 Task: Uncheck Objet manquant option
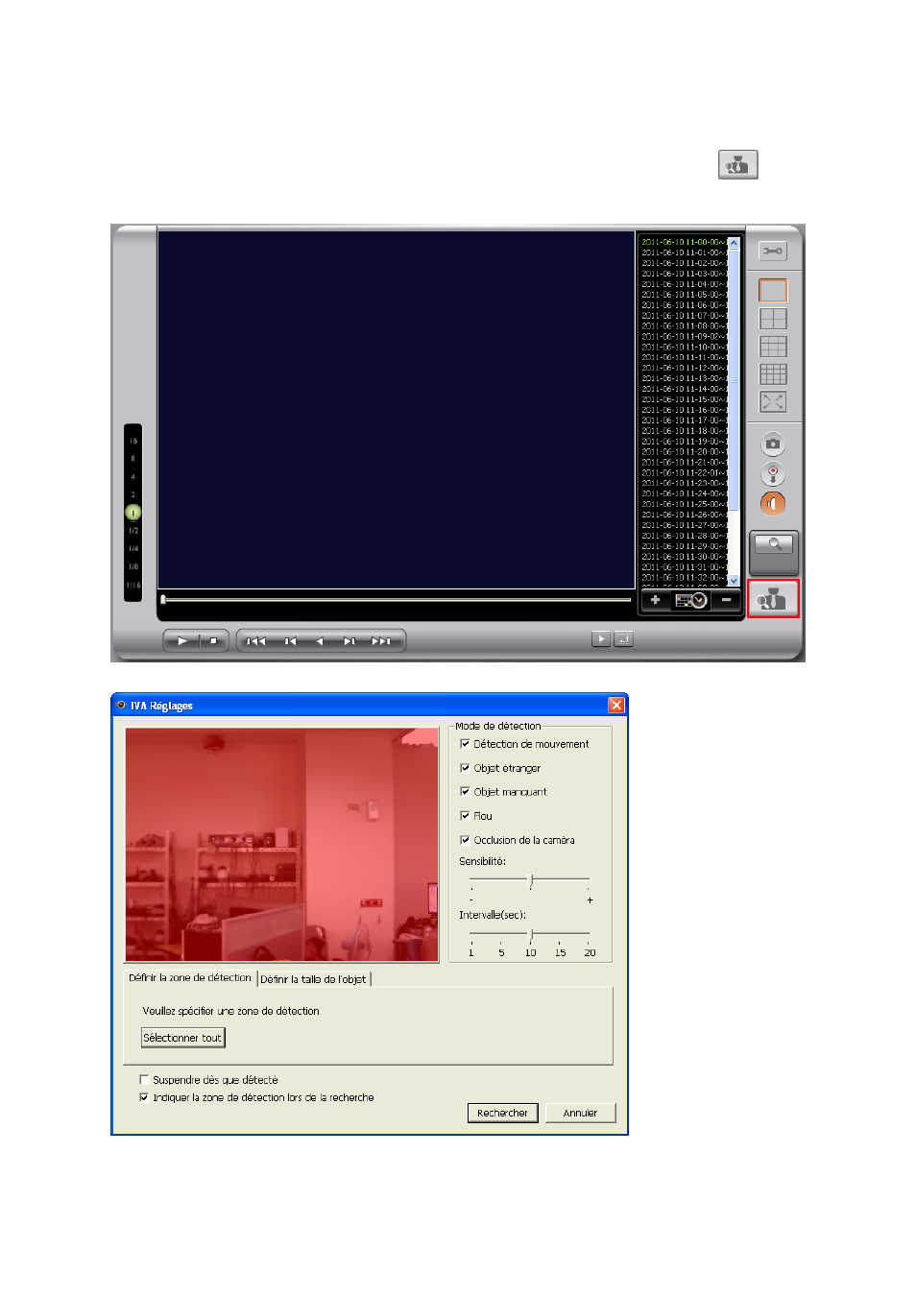coord(465,792)
